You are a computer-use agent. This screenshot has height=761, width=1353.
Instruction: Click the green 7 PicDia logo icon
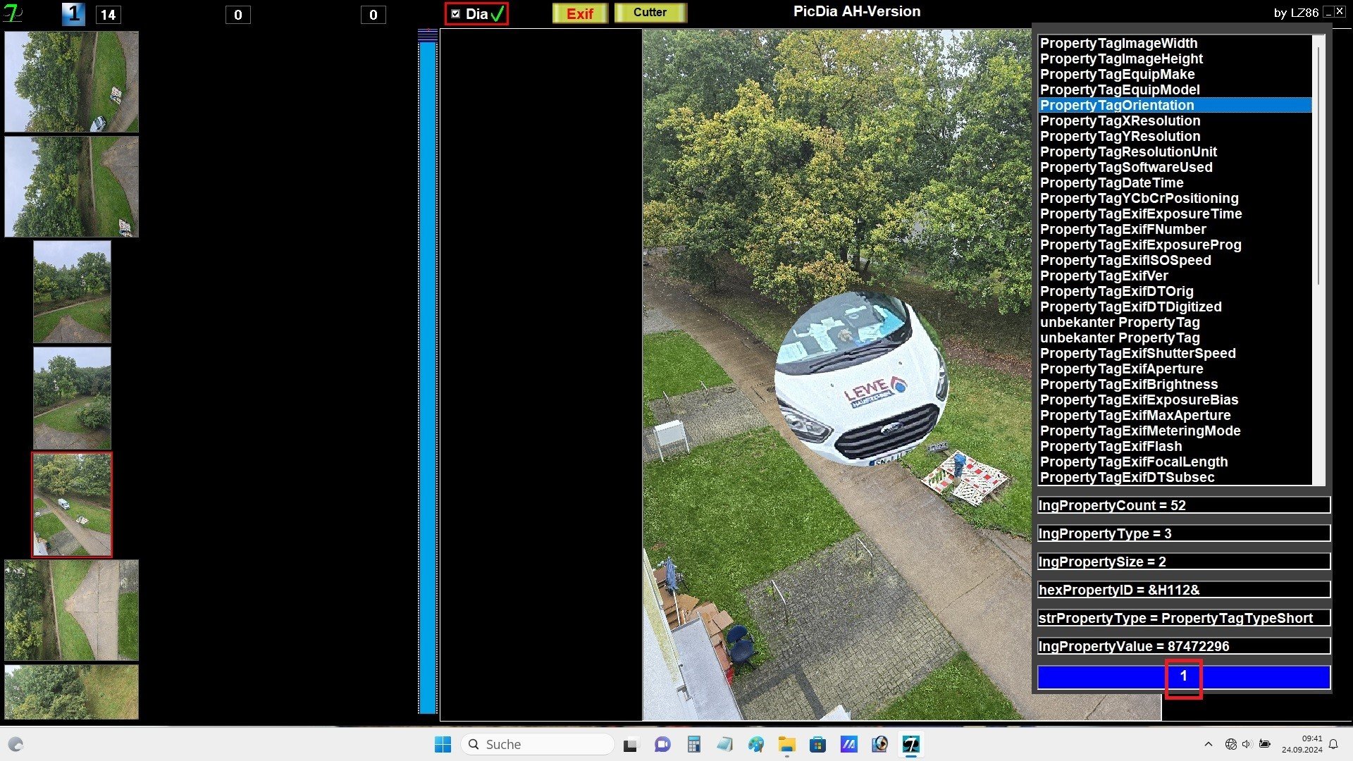pos(13,13)
